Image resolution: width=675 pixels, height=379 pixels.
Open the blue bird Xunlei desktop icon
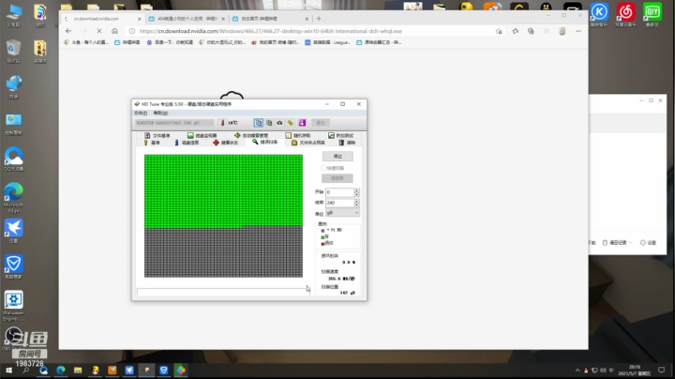click(13, 231)
